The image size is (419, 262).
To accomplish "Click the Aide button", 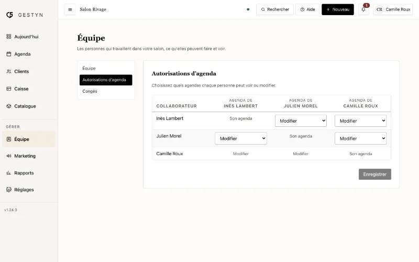I will (x=307, y=9).
